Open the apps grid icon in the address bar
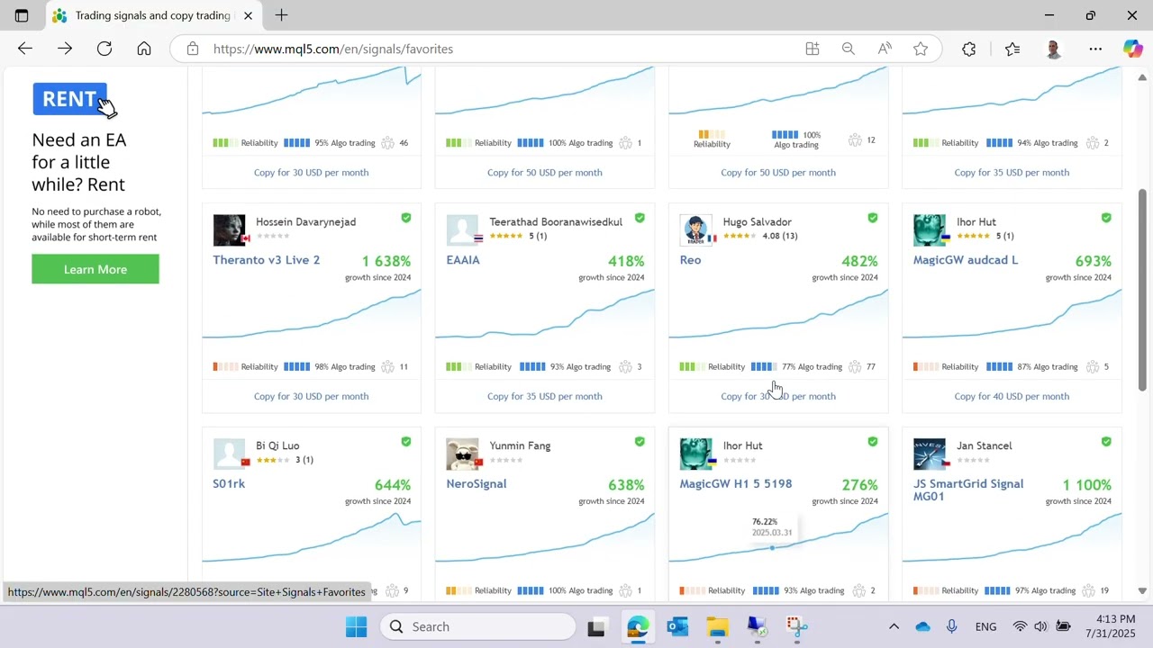 pyautogui.click(x=813, y=49)
